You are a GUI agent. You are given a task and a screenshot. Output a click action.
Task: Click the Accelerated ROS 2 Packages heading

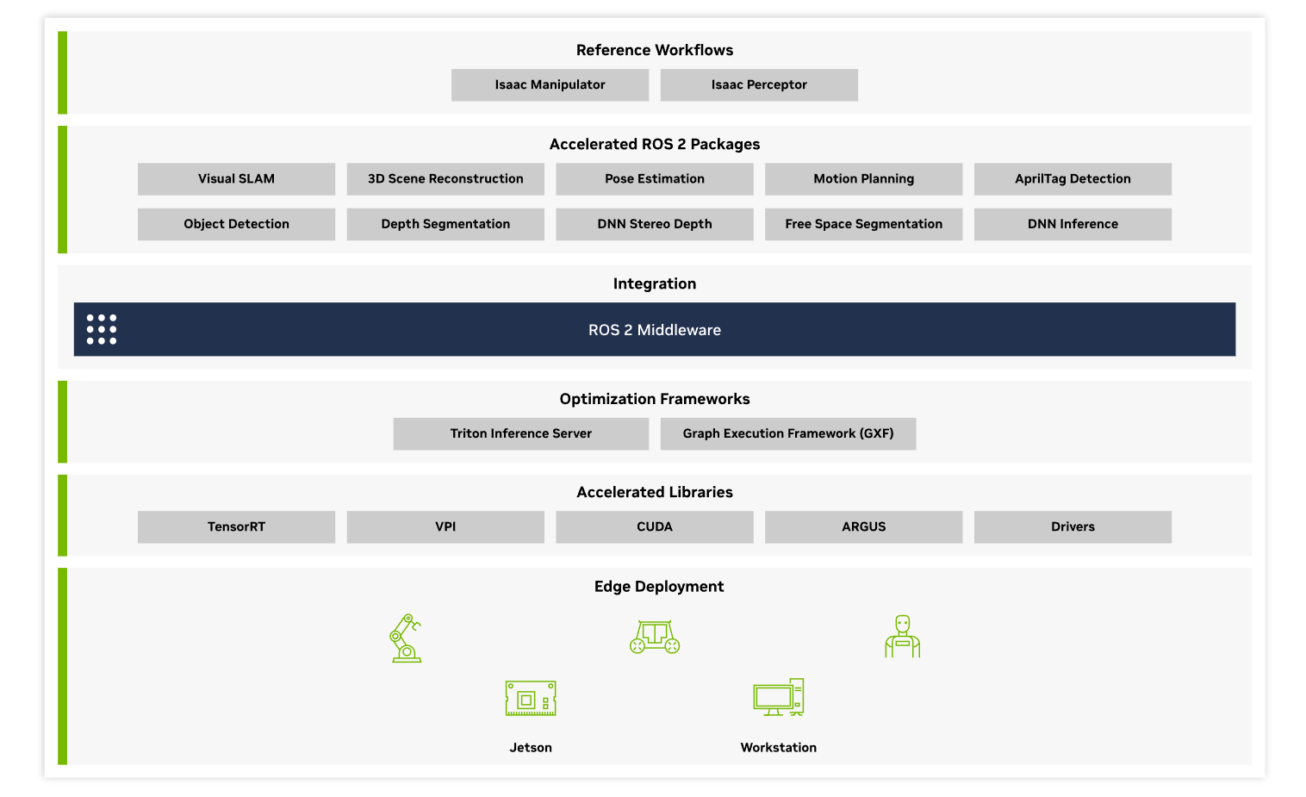point(655,144)
